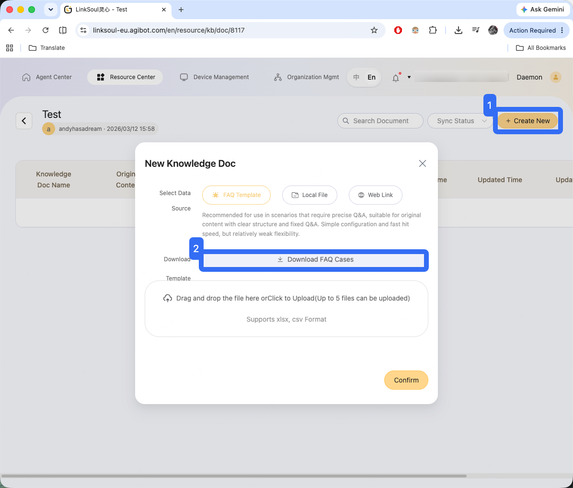Viewport: 573px width, 488px height.
Task: Click the Daemon username
Action: [529, 77]
